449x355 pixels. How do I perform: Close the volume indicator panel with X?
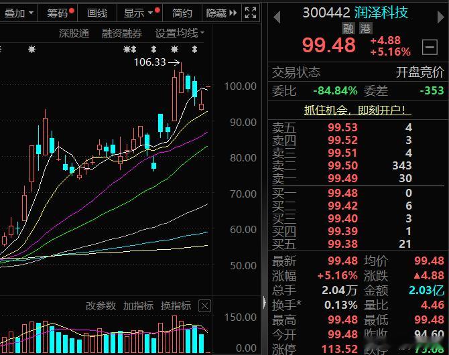(204, 306)
